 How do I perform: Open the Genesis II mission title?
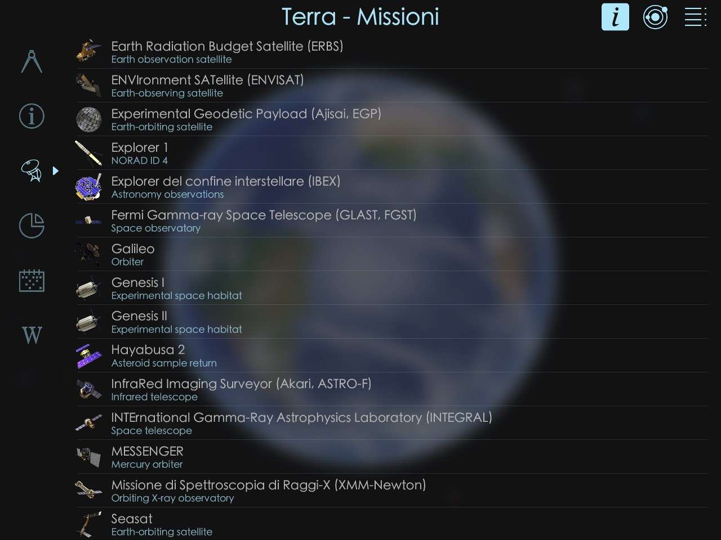[x=139, y=316]
